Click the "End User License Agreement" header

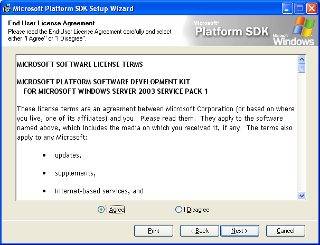51,23
